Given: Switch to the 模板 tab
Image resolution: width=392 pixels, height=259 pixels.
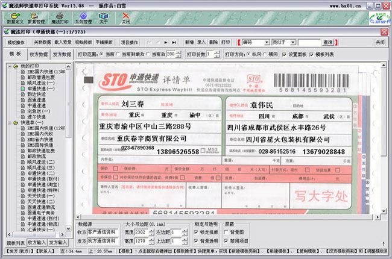Looking at the screenshot, I should click(15, 54).
